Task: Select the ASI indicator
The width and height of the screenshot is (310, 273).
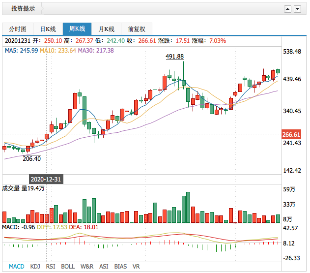Action: [104, 267]
